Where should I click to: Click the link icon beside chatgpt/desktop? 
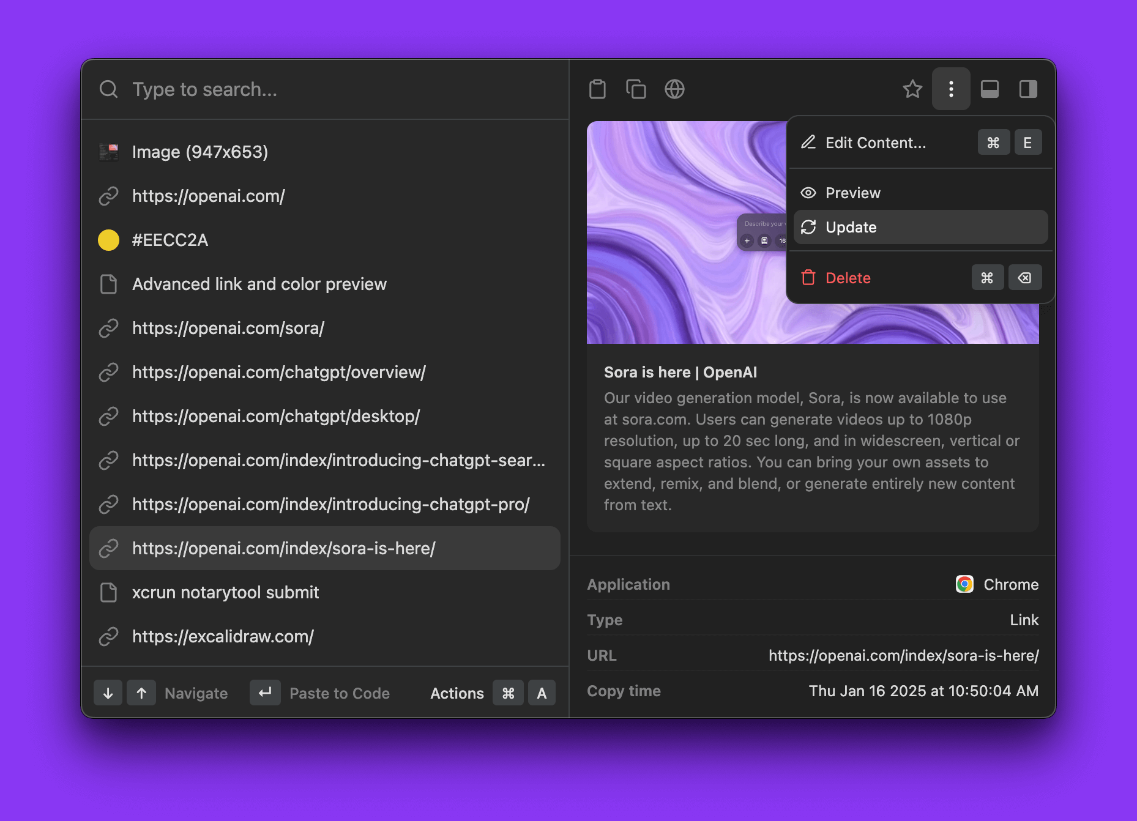(109, 416)
